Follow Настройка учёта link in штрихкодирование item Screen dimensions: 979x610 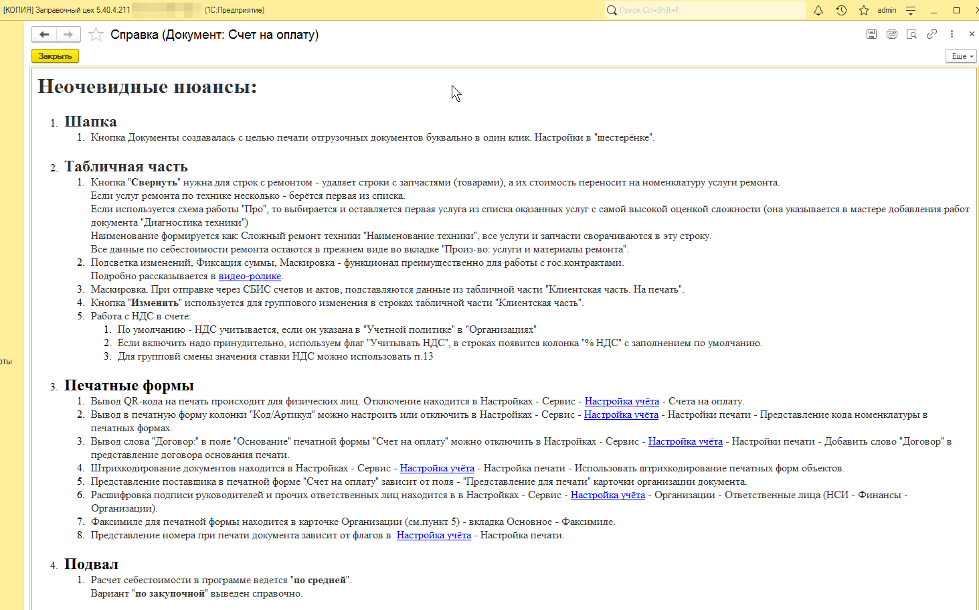[x=437, y=468]
